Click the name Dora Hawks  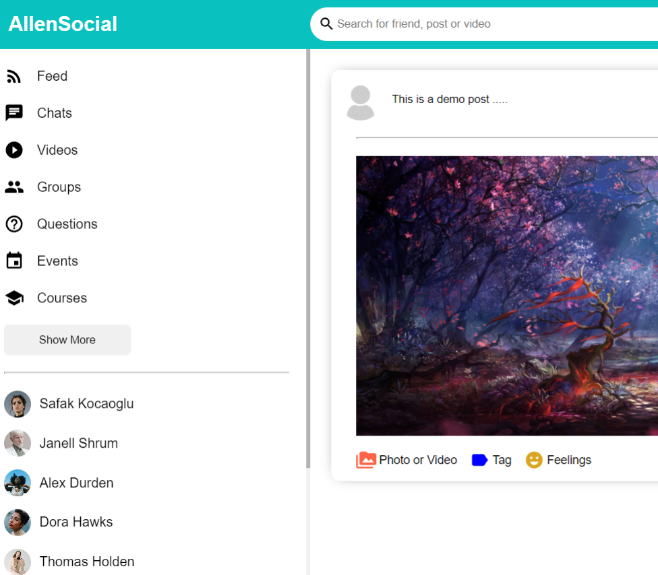tap(76, 522)
